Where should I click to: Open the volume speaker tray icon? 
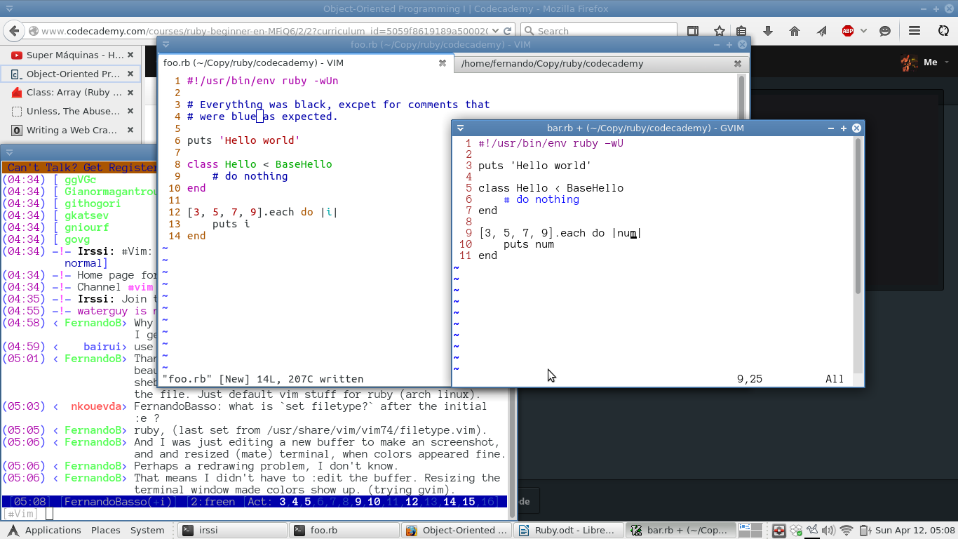tap(830, 531)
